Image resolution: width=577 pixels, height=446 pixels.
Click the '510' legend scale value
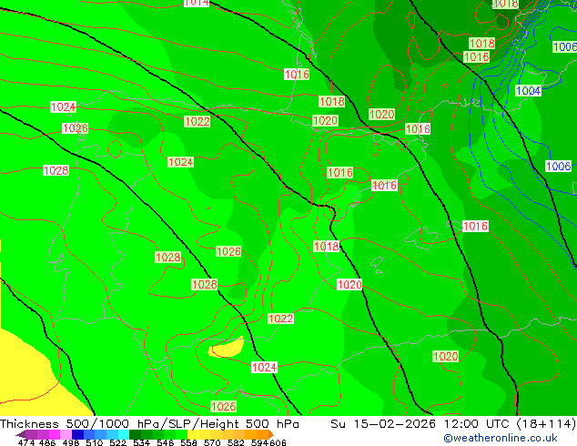point(95,442)
